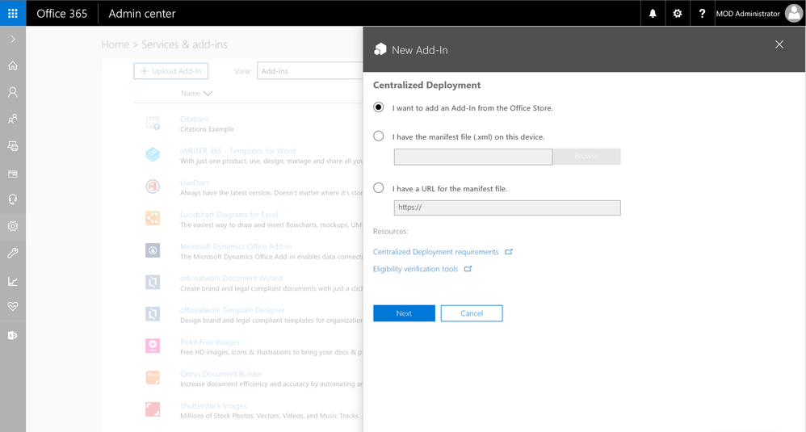
Task: Open Support headset icon in sidebar
Action: pos(13,199)
